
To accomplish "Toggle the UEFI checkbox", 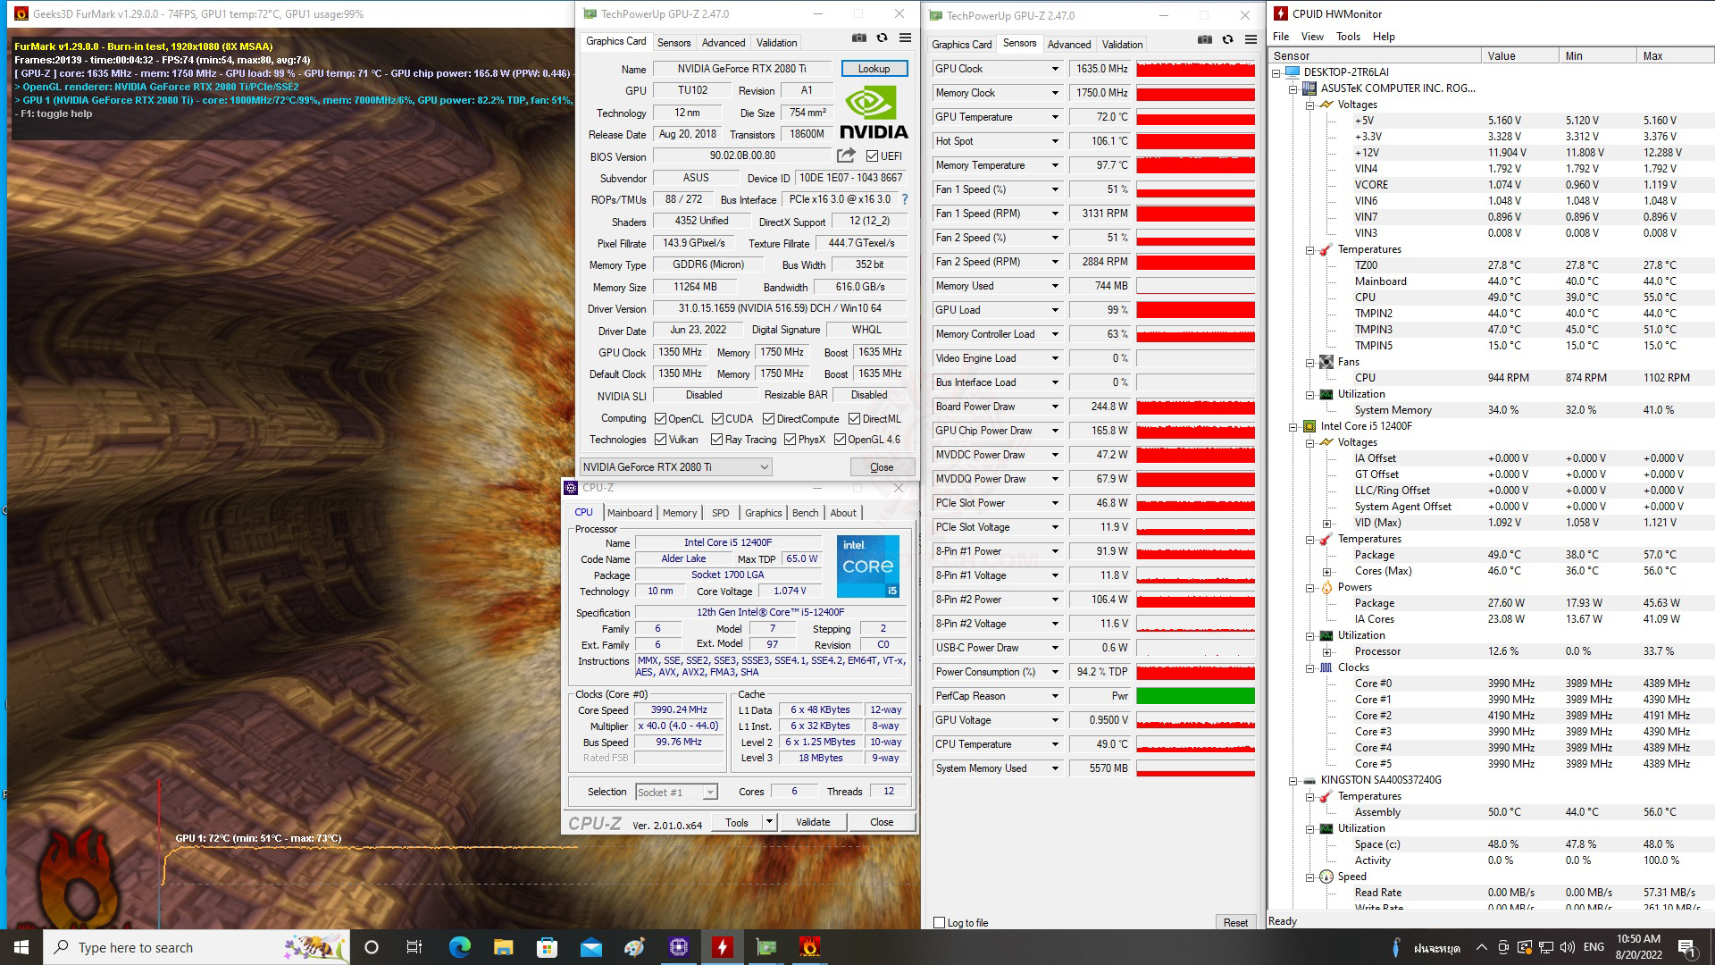I will click(872, 156).
